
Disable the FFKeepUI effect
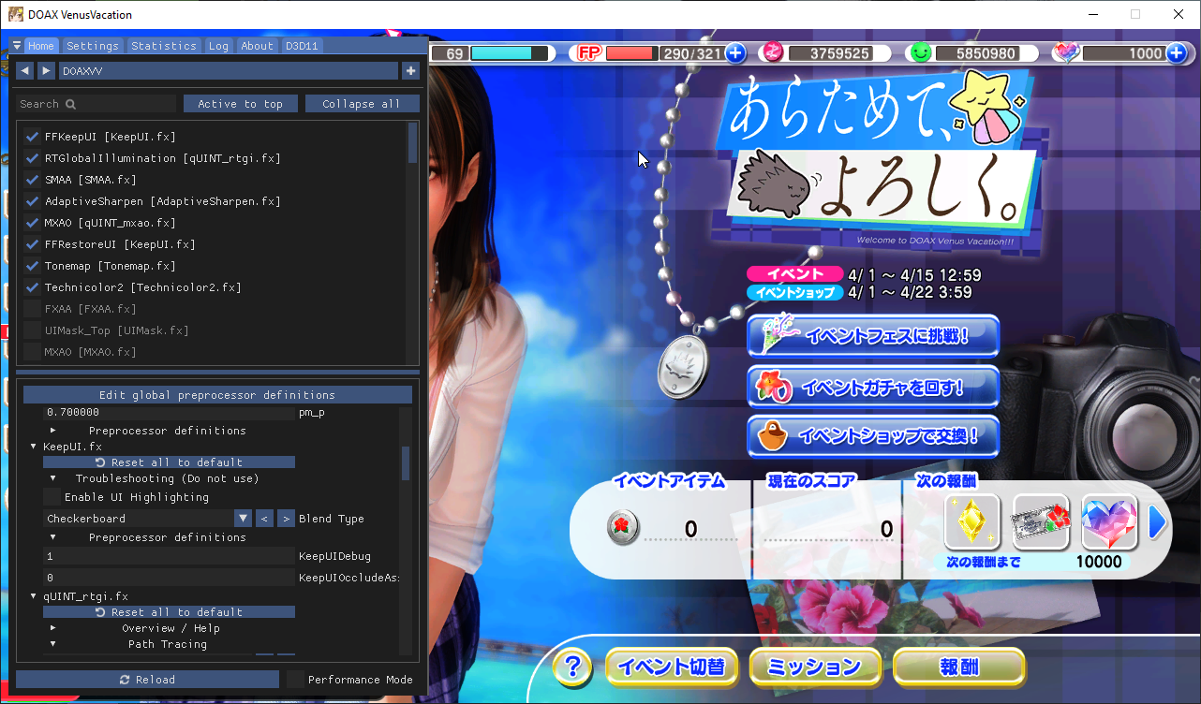(x=33, y=137)
